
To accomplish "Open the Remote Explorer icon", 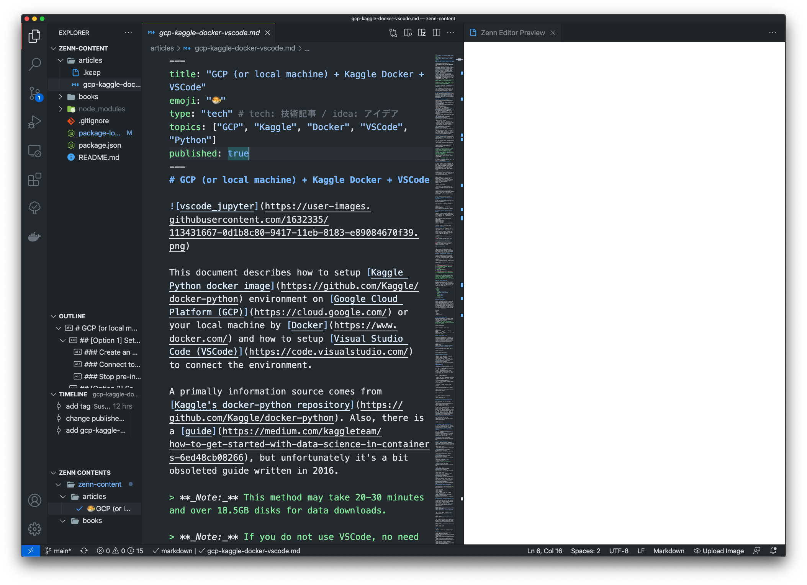I will tap(34, 151).
